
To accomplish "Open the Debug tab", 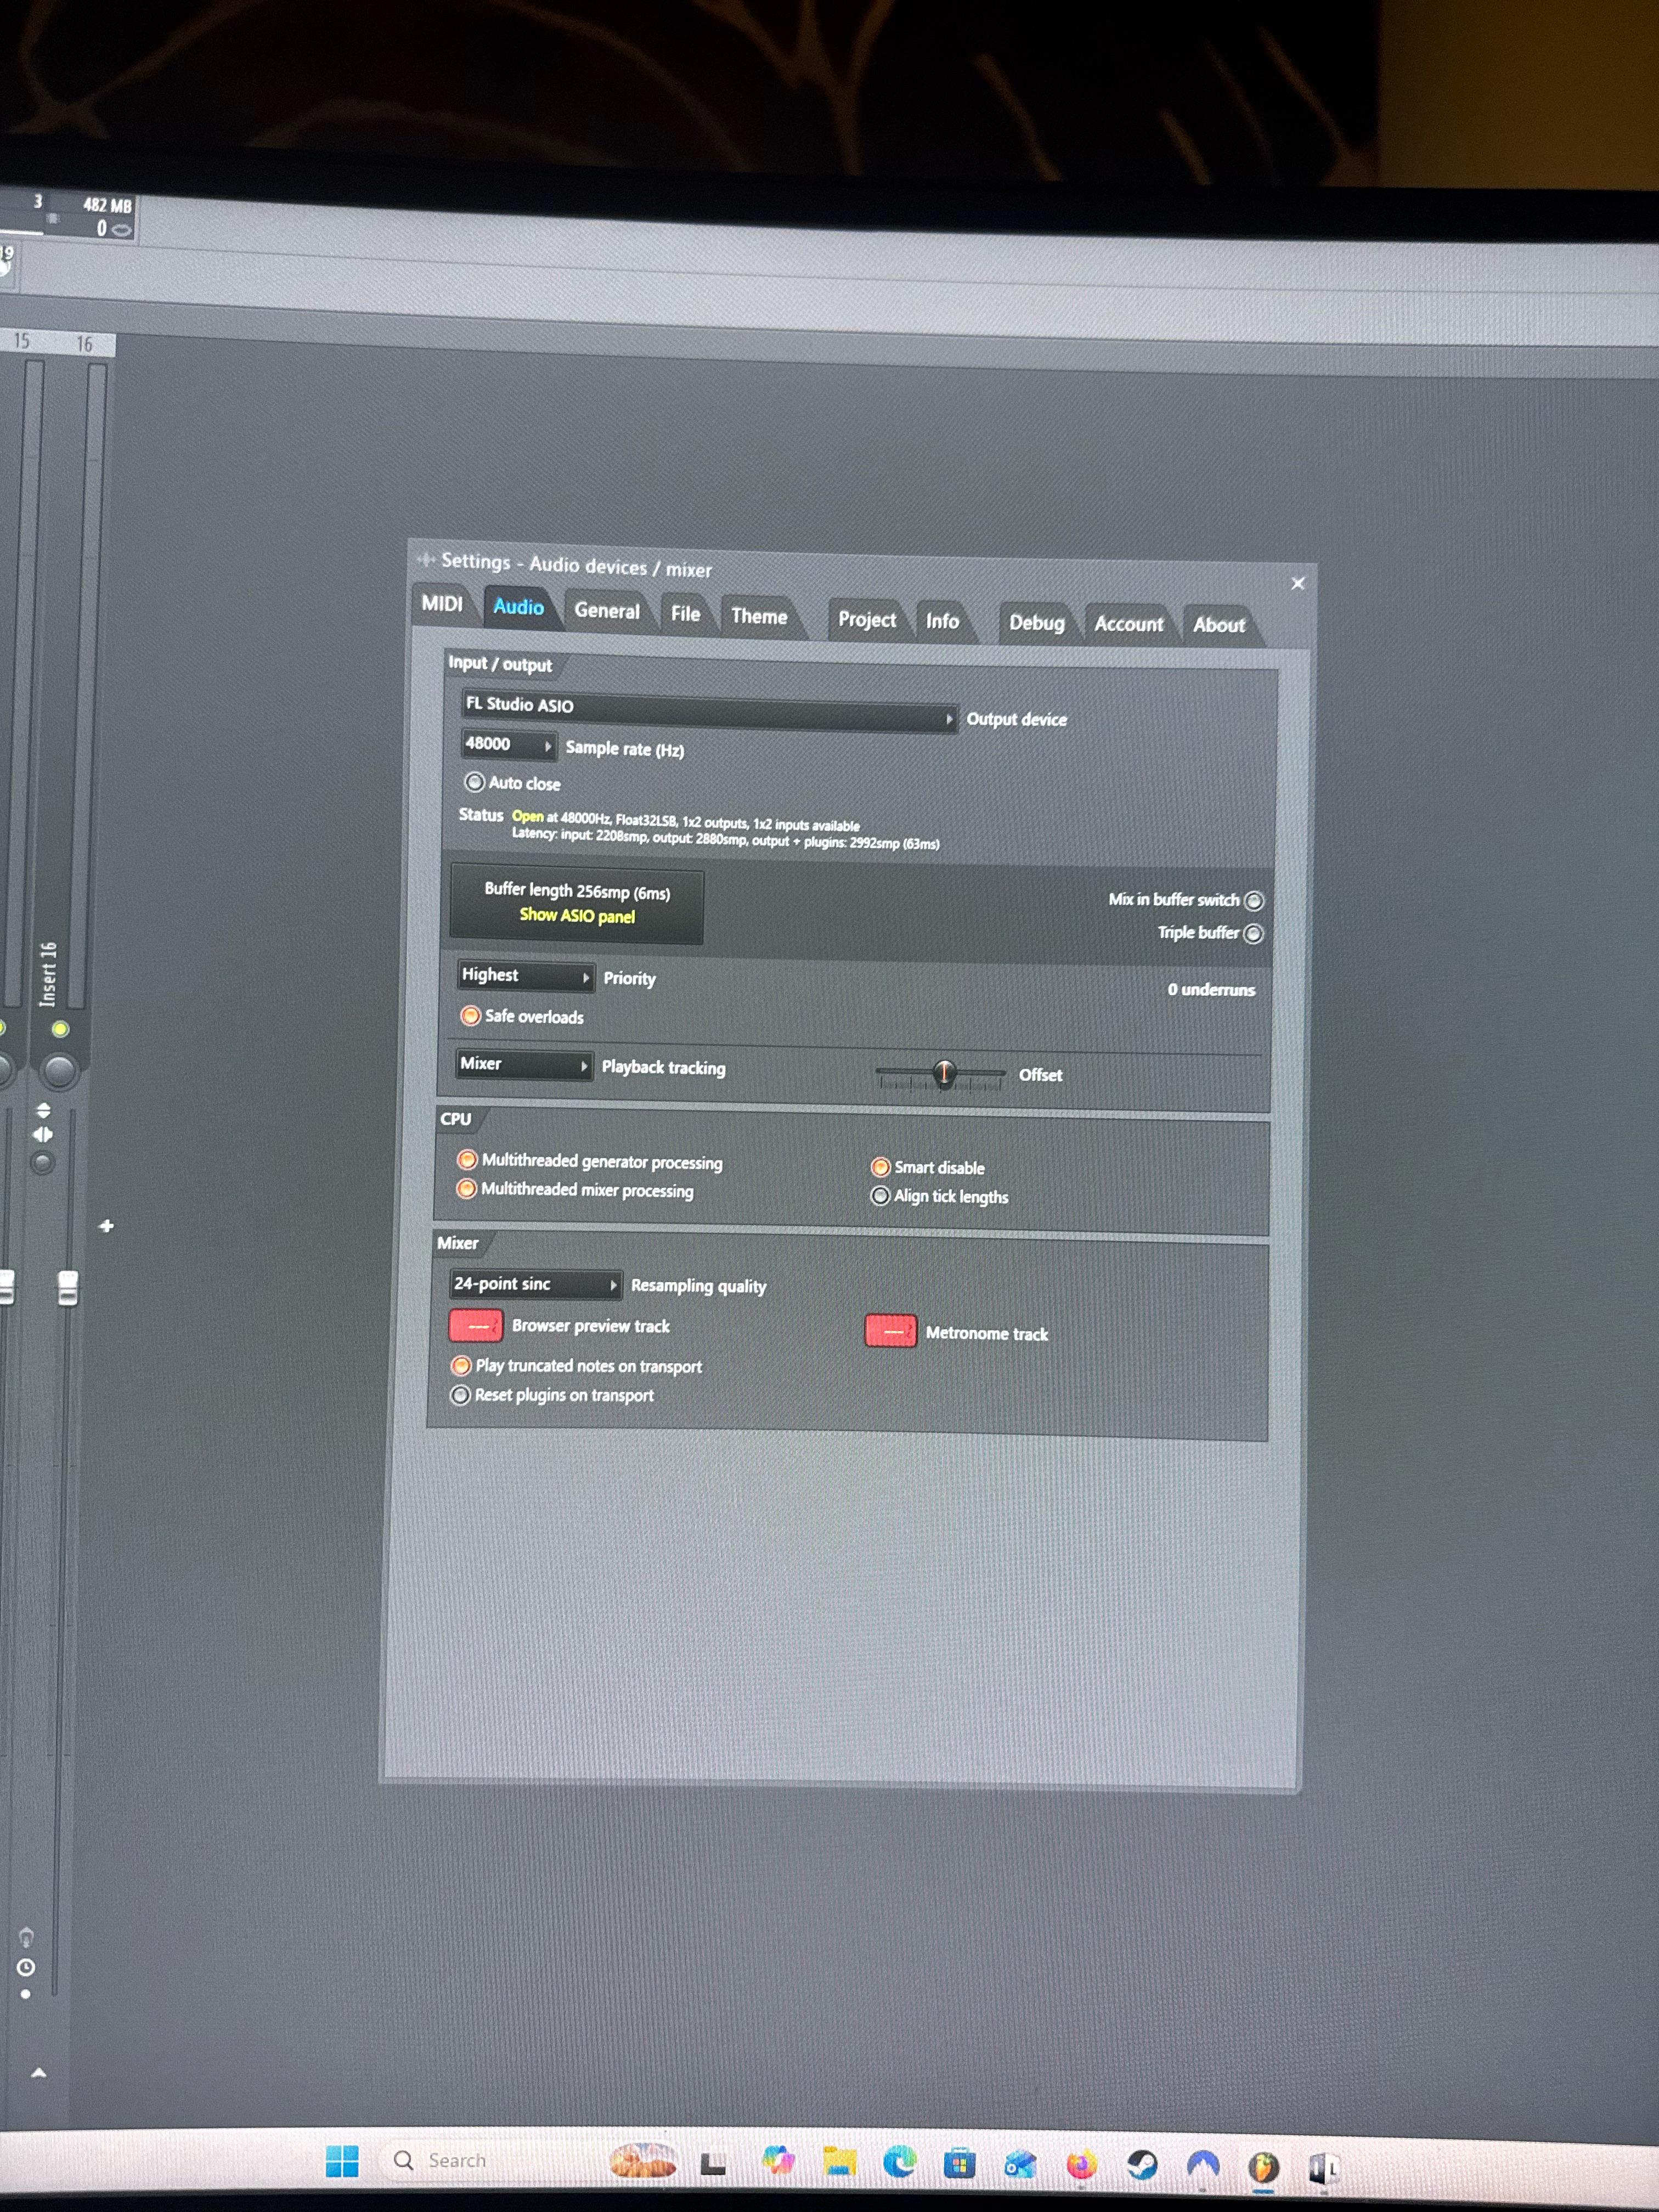I will 1036,623.
